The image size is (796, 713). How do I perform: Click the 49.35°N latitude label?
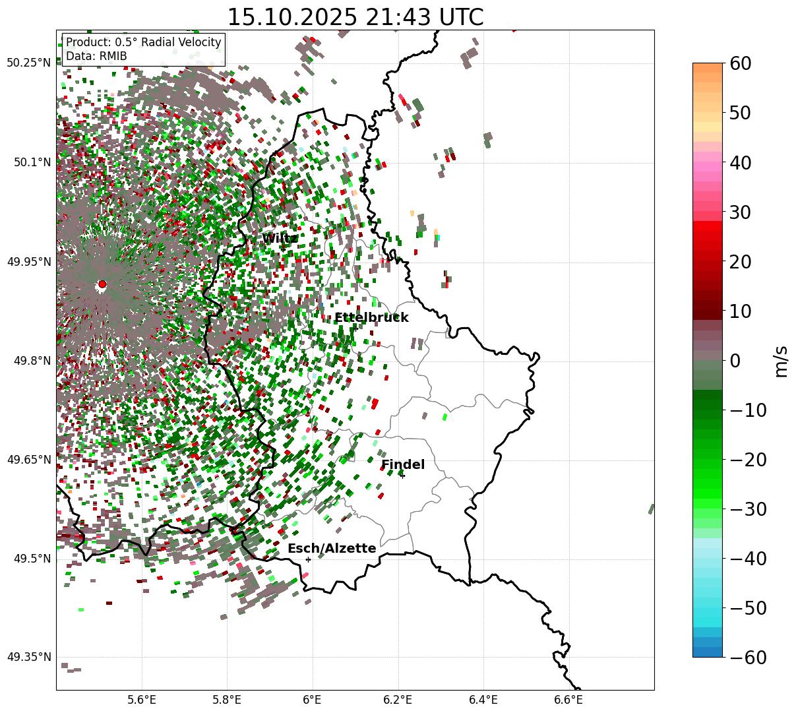point(28,657)
